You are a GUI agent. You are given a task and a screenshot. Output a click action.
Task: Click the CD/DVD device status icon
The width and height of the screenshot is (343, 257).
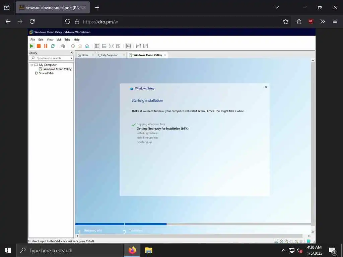pos(281,241)
